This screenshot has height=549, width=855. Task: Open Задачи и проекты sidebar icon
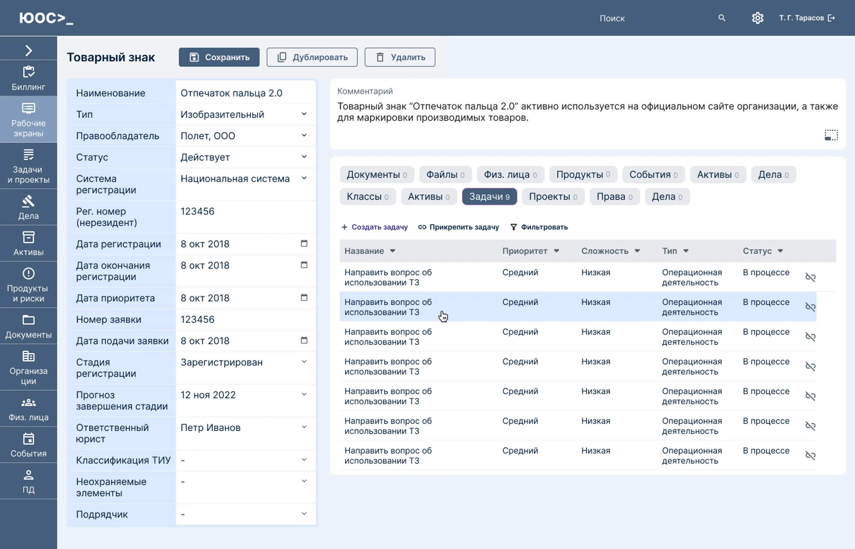coord(28,166)
